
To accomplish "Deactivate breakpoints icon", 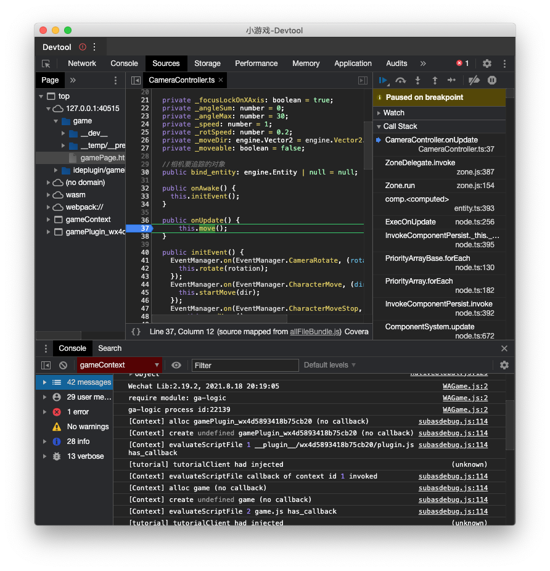I will [x=474, y=81].
